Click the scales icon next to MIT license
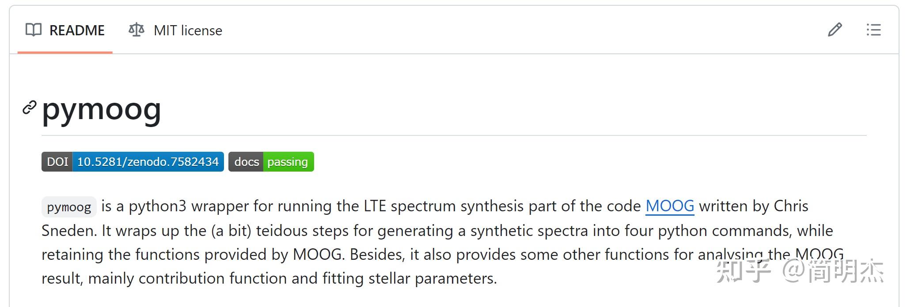 click(136, 30)
